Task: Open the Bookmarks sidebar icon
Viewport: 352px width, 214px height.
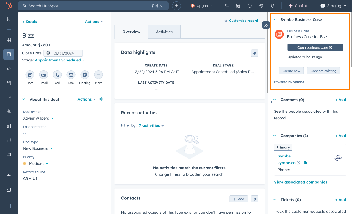Action: click(9, 19)
